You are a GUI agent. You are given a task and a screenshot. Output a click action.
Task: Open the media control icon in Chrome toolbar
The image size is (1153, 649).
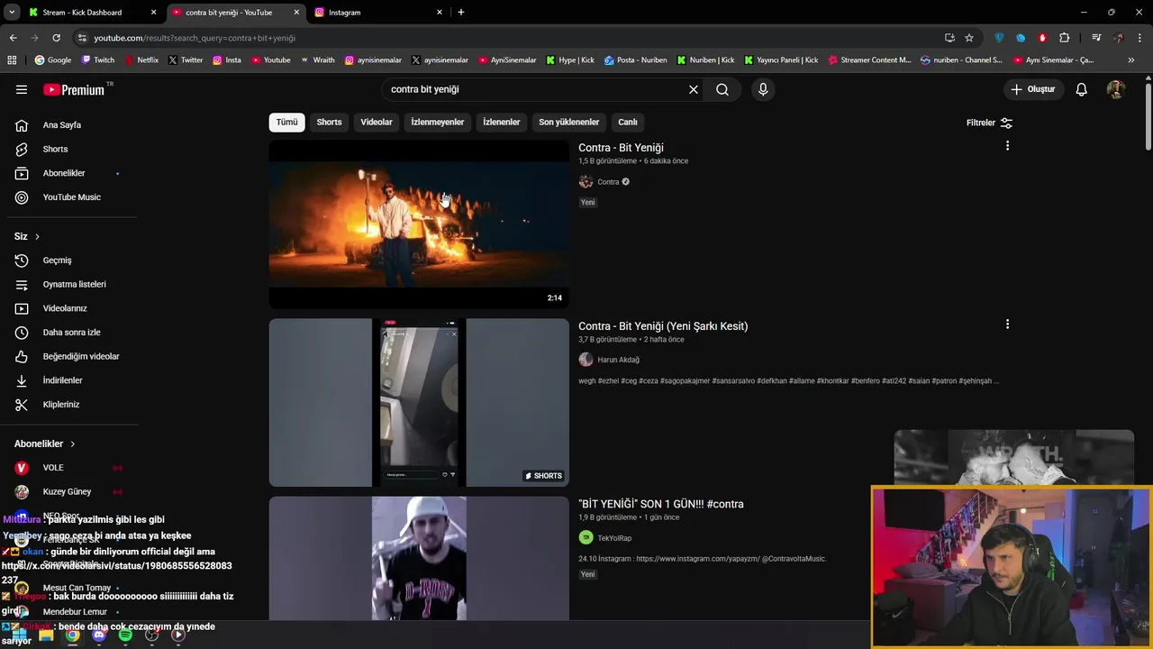pos(1096,38)
